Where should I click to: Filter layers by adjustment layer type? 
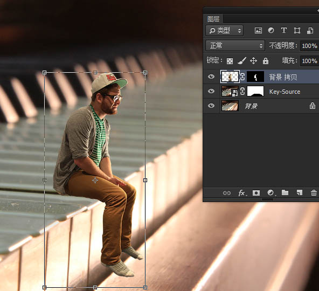click(271, 30)
